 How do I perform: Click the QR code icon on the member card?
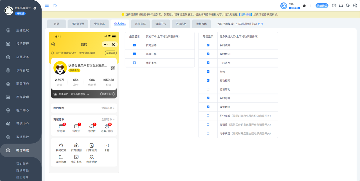click(x=112, y=68)
